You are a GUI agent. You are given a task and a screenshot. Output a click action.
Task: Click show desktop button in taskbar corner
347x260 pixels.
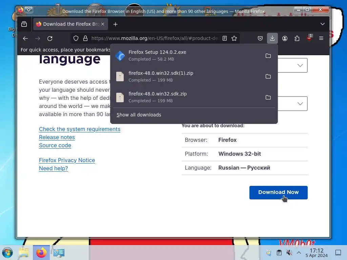(338, 253)
